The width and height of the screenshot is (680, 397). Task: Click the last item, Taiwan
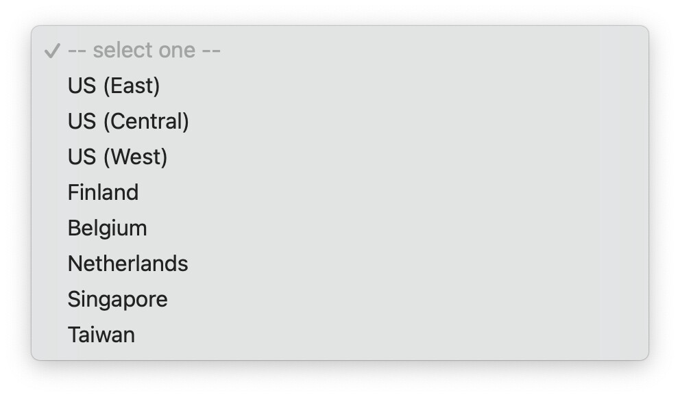(101, 335)
